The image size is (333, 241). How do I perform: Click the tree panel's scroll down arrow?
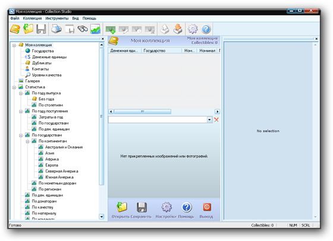[x=102, y=217]
